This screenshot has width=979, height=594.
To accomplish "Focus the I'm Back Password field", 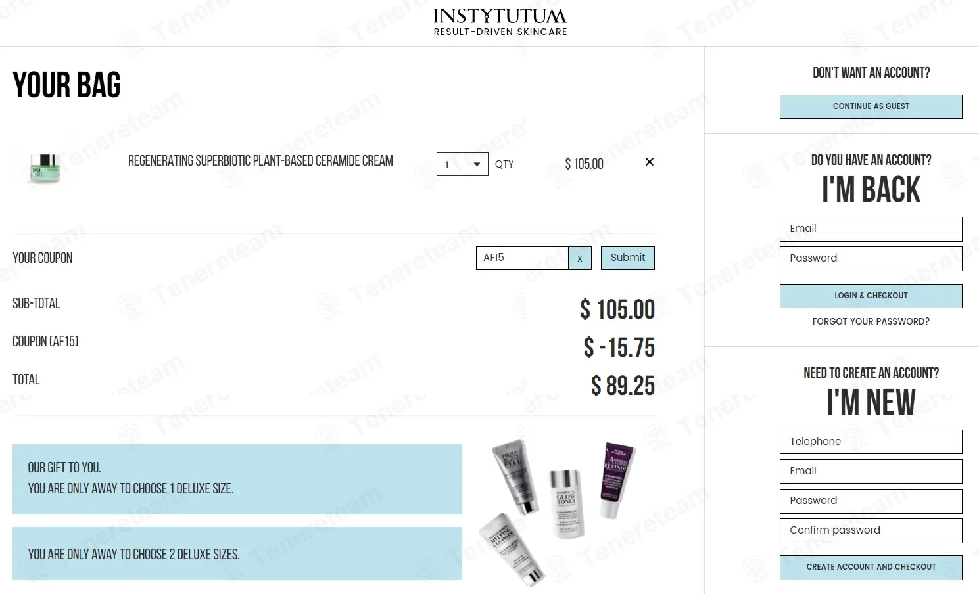I will click(x=871, y=258).
